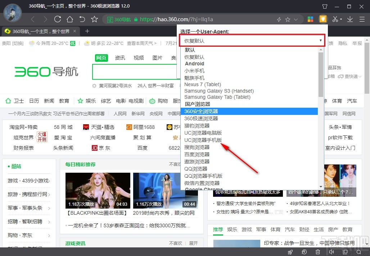Select Samsung Galaxy Tab (Tablet)
The height and width of the screenshot is (256, 370).
coord(217,97)
